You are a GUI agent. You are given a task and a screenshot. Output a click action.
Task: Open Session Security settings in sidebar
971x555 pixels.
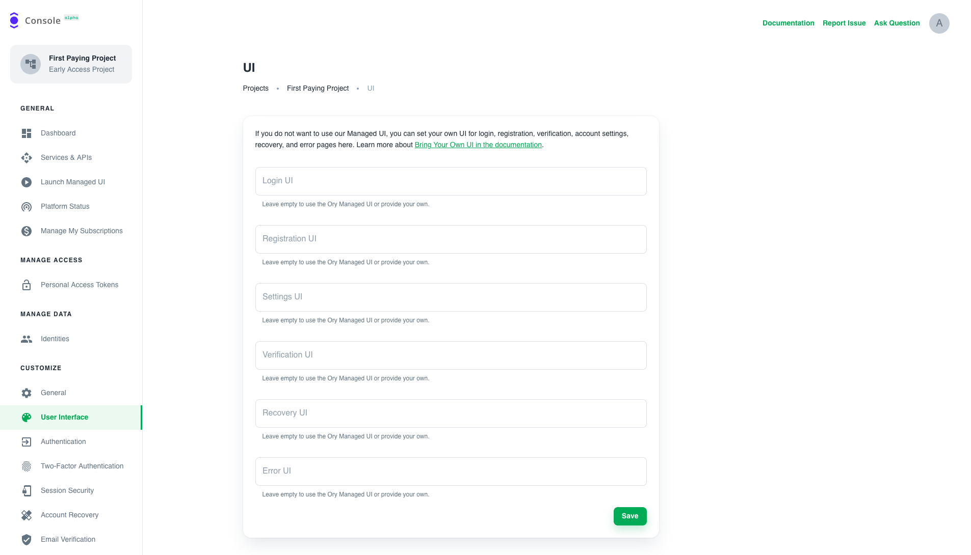[67, 491]
